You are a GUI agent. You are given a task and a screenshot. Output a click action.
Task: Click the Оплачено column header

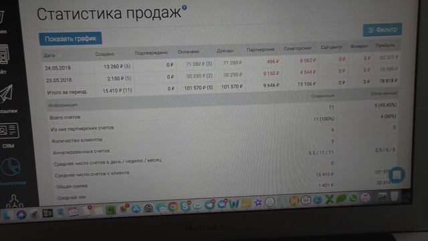pos(189,52)
